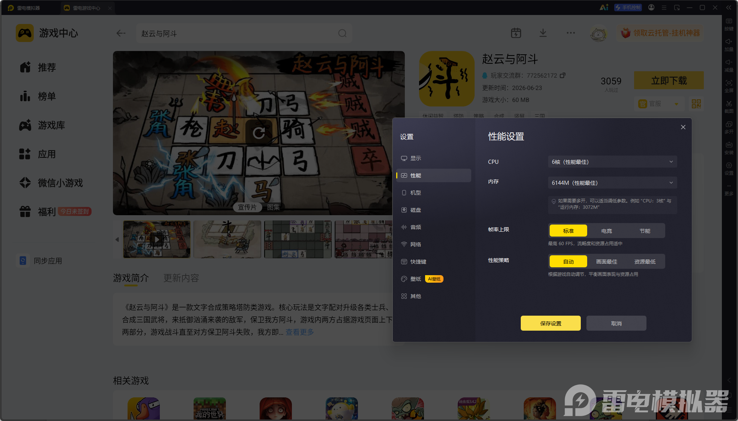738x421 pixels.
Task: Show the game QR code icon
Action: point(696,104)
